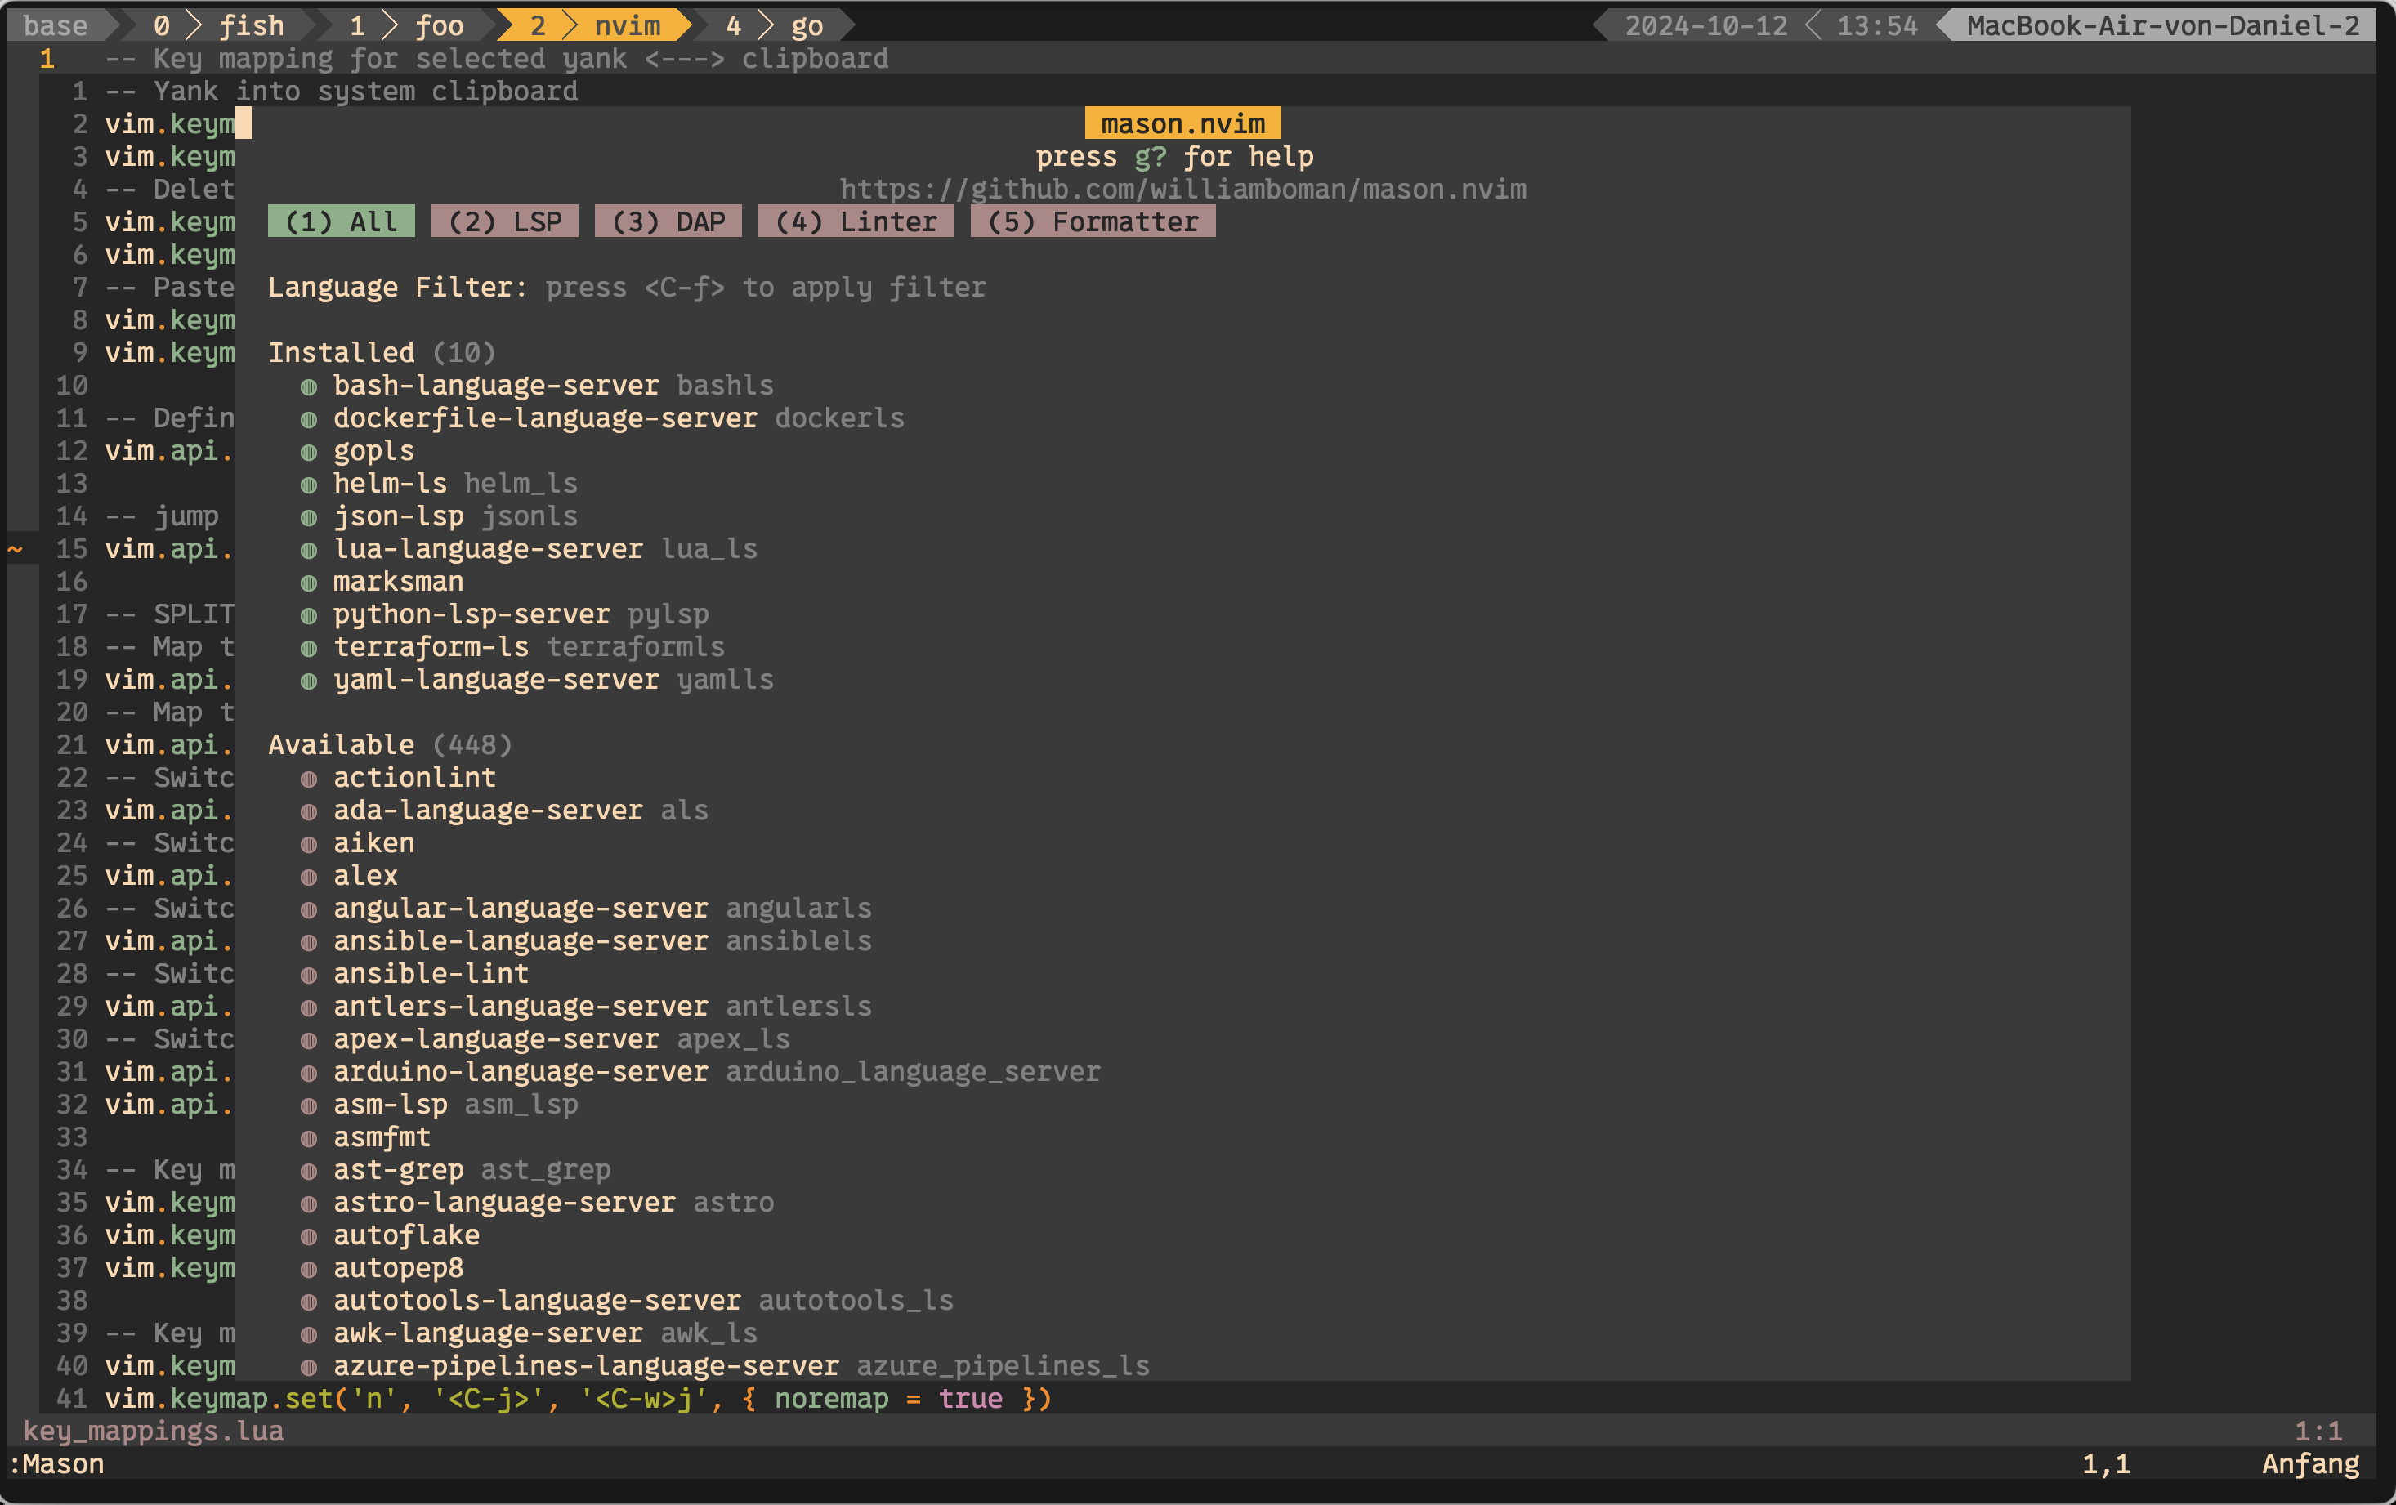Click the clock showing 13:54
This screenshot has height=1505, width=2396.
pyautogui.click(x=1876, y=25)
